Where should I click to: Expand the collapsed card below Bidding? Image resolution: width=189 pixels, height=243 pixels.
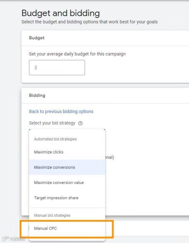pos(148,228)
